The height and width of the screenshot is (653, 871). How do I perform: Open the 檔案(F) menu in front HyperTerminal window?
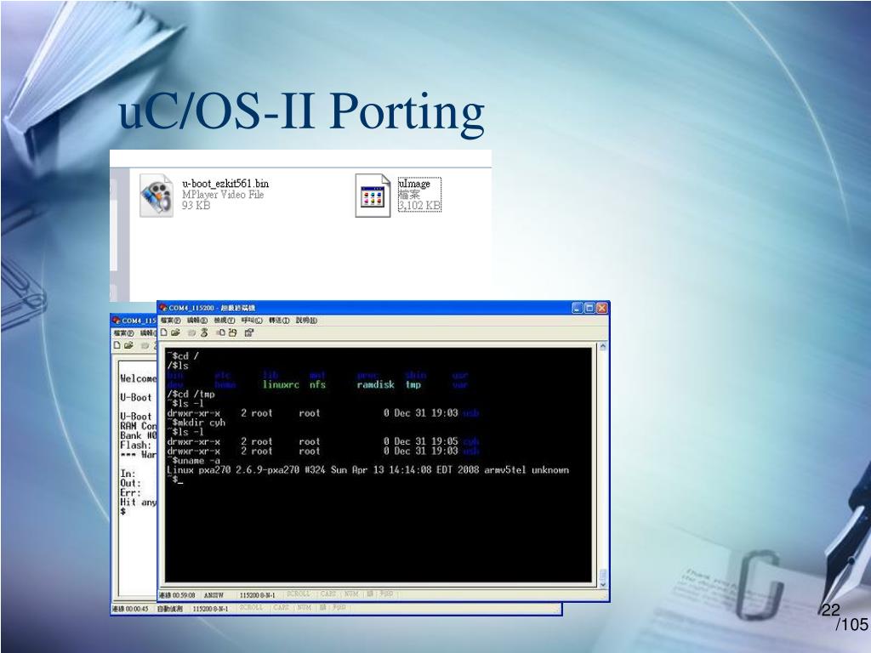point(170,321)
